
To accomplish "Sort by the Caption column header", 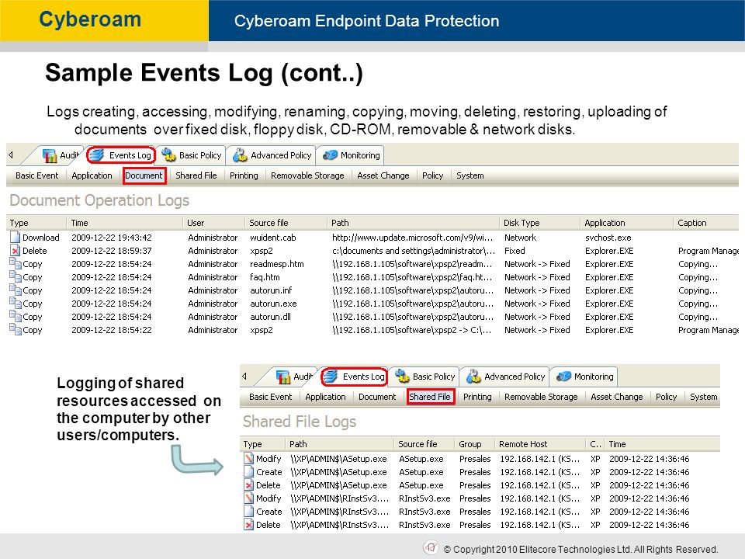I will tap(706, 223).
